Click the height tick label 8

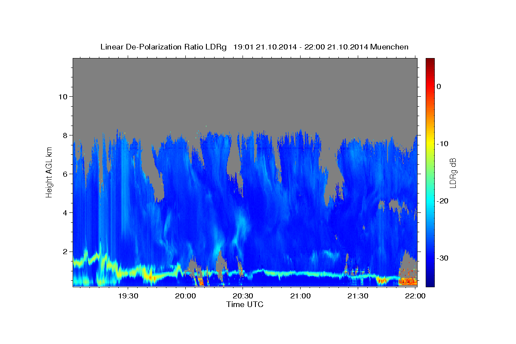65,135
